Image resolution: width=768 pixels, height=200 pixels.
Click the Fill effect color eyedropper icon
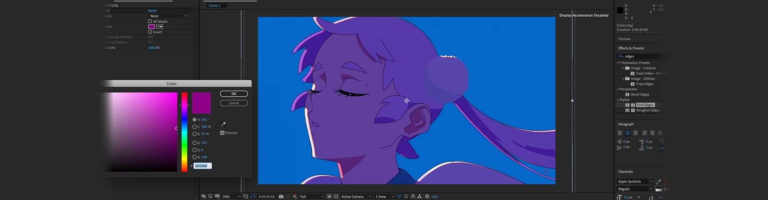160,26
